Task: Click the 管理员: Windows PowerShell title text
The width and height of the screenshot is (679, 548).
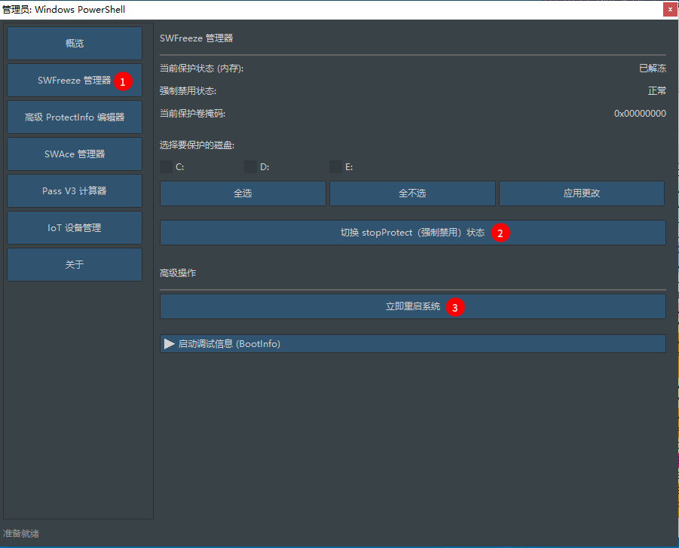Action: 63,10
